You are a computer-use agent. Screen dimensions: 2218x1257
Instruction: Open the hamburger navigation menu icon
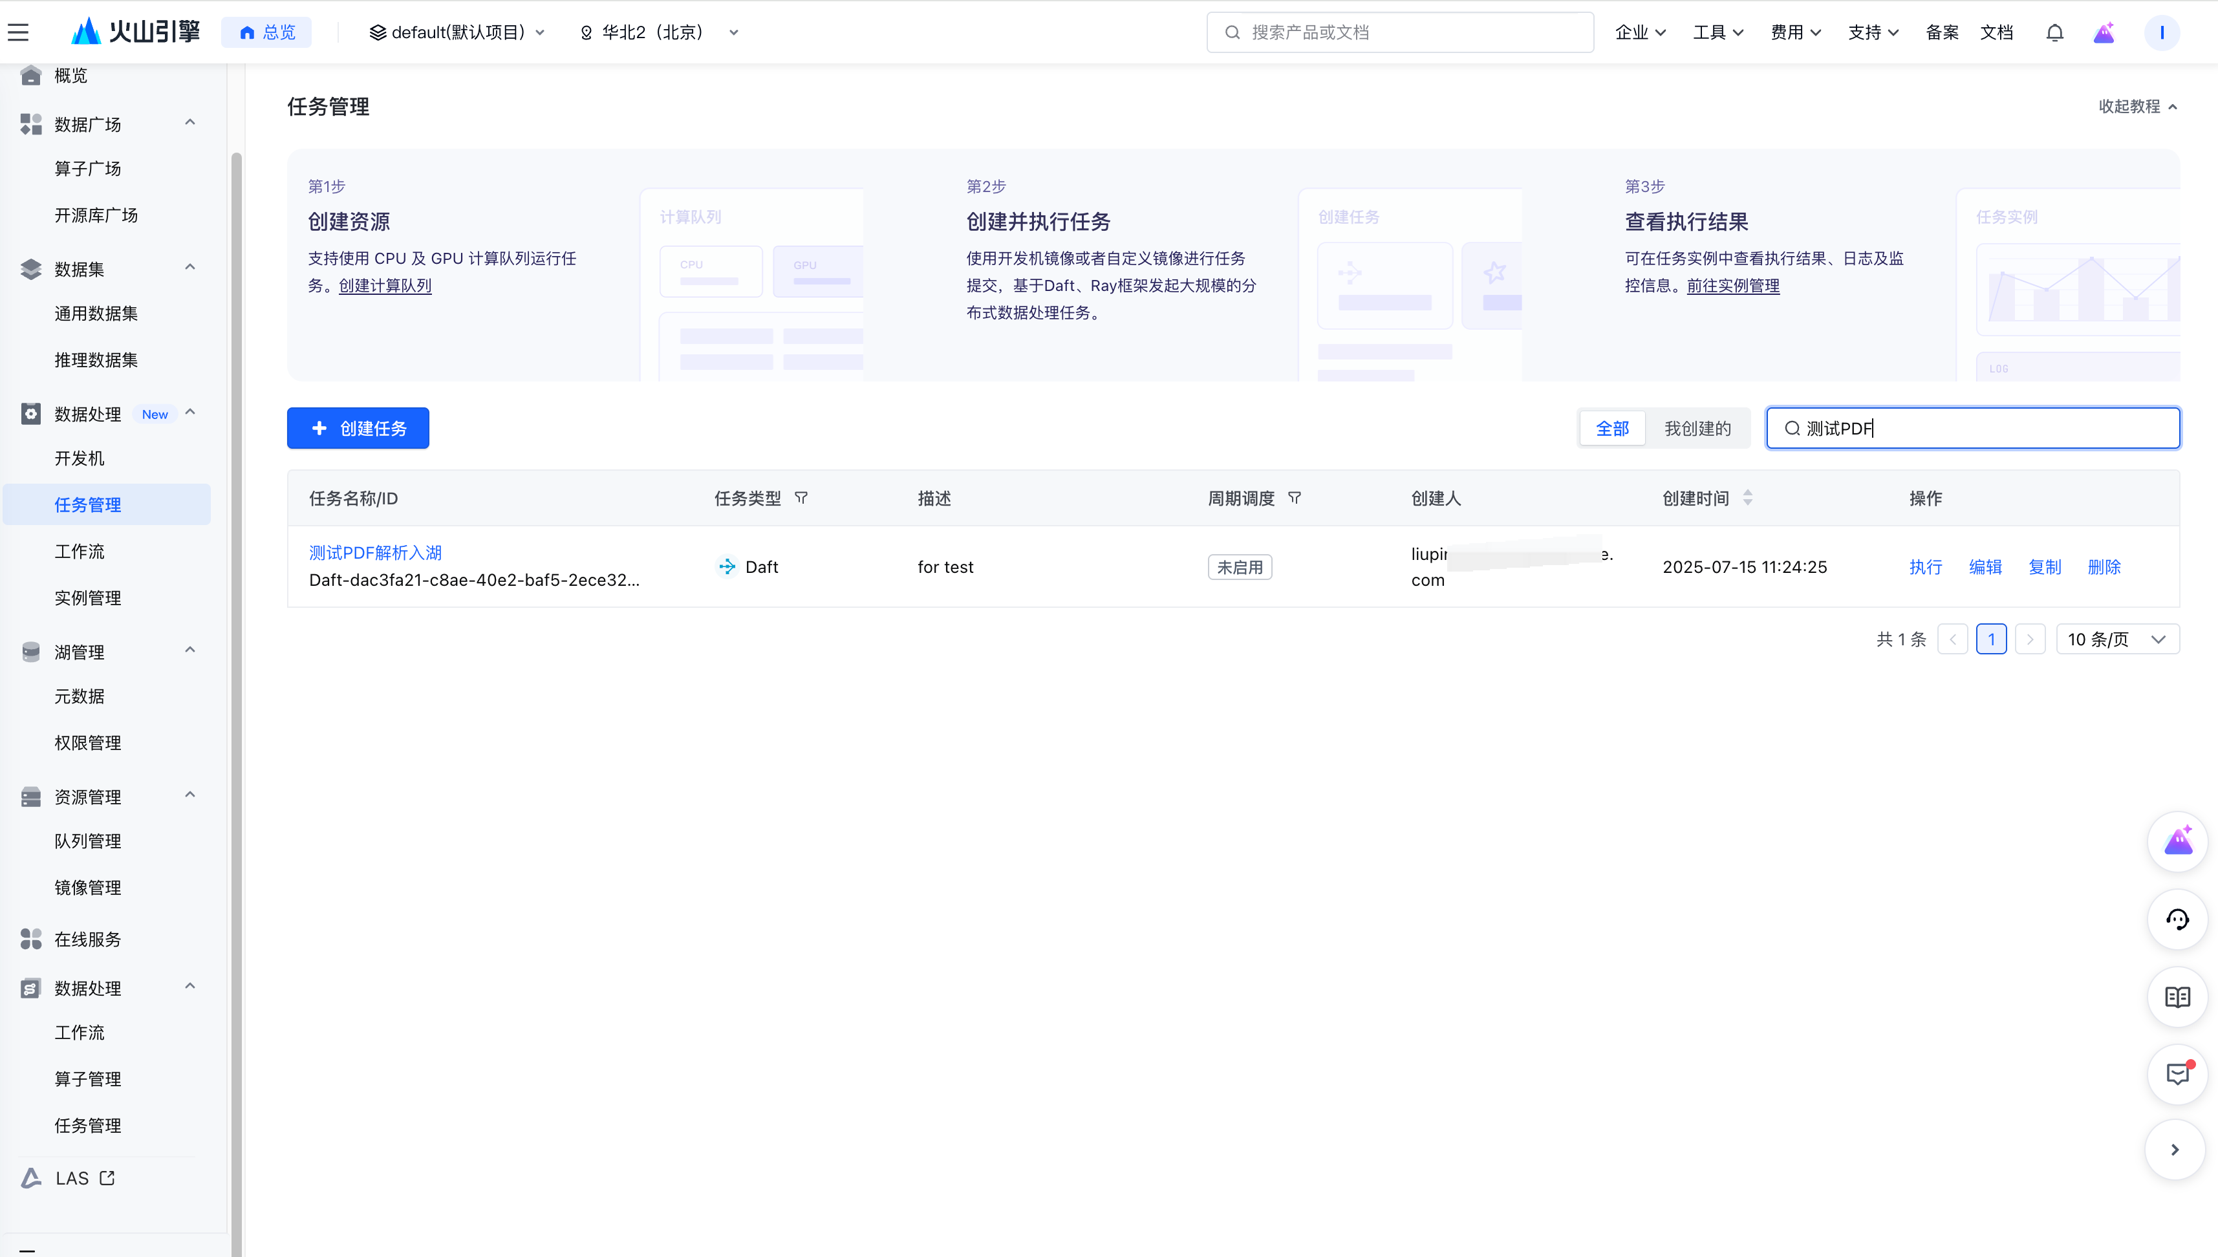tap(18, 32)
